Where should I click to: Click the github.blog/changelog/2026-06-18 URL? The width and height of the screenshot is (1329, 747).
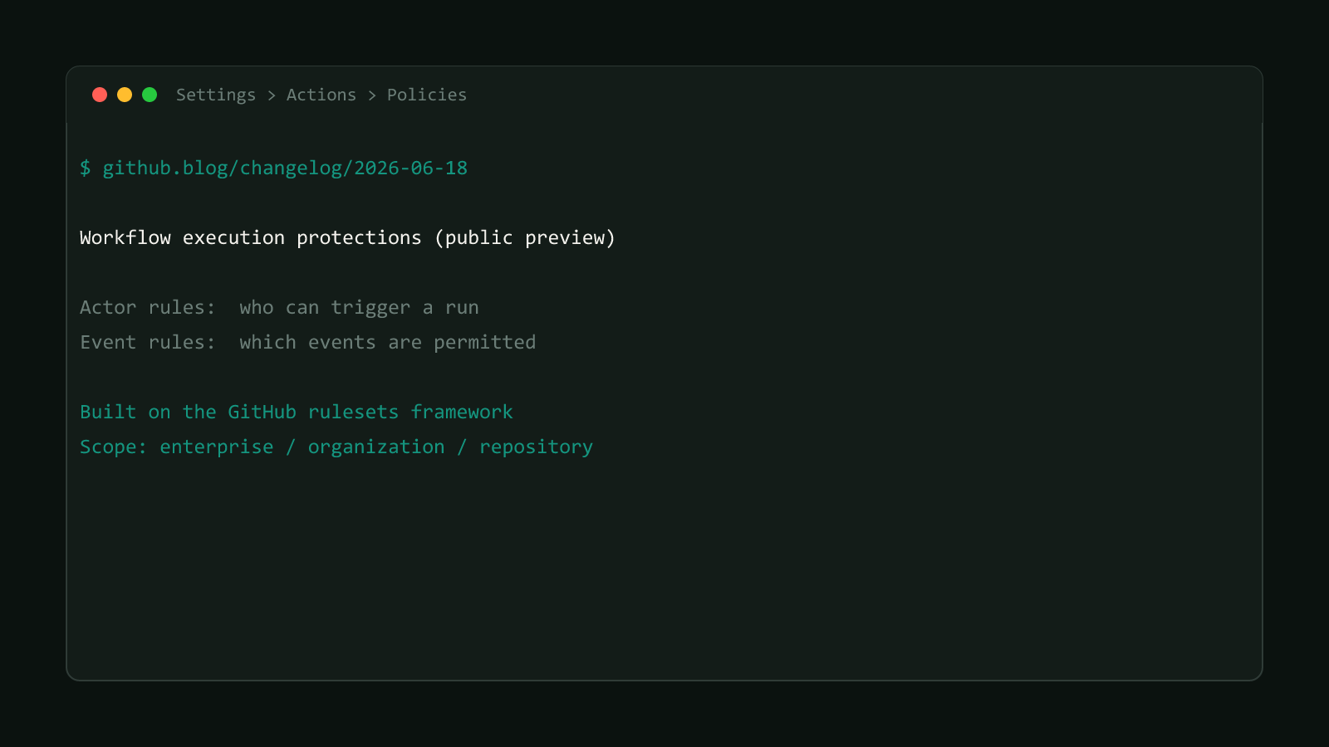(x=285, y=168)
